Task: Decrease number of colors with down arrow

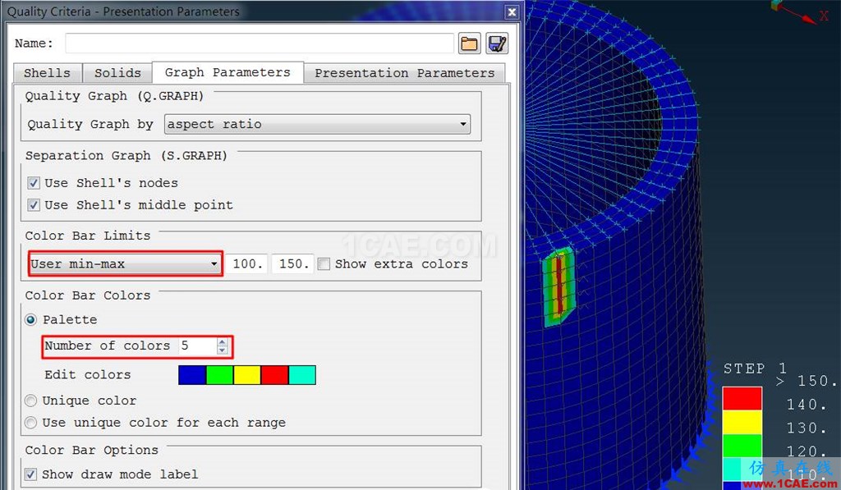Action: point(222,350)
